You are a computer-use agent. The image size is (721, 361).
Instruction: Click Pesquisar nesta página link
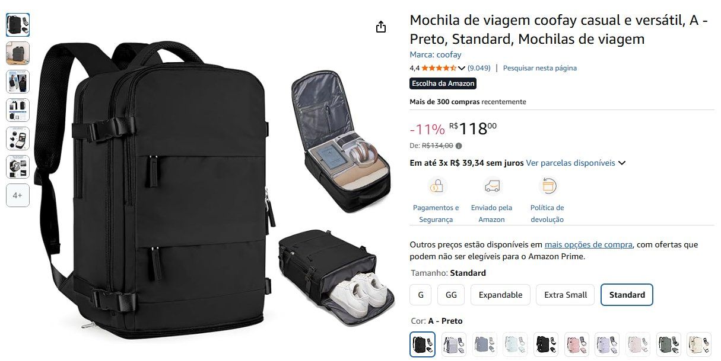(540, 68)
